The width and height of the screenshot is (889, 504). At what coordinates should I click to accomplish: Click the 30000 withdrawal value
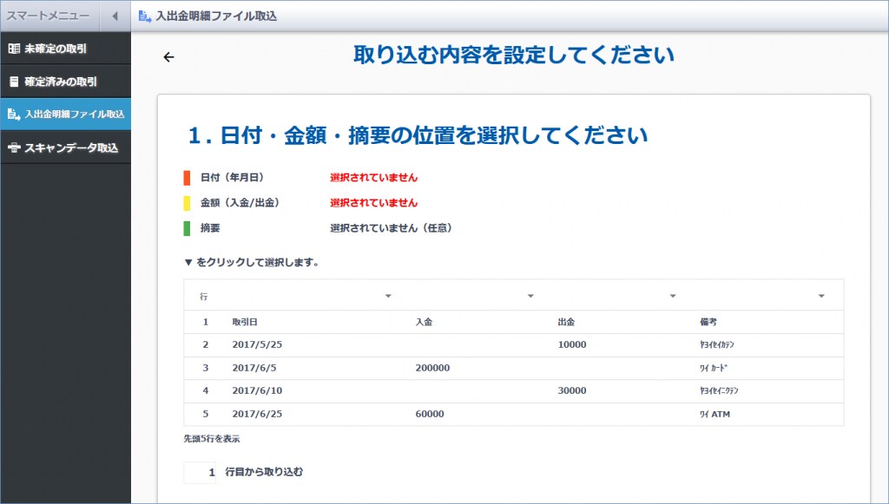[572, 390]
